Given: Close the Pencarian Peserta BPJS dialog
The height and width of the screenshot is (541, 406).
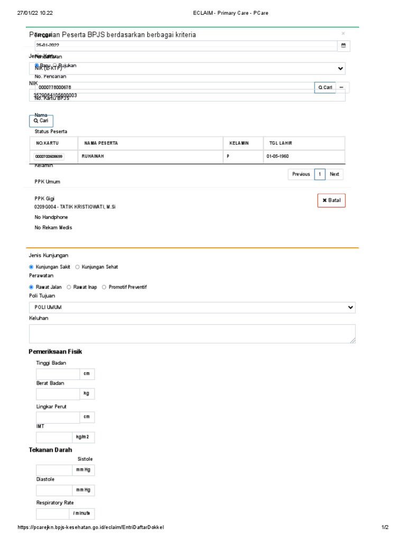Looking at the screenshot, I should click(x=343, y=33).
